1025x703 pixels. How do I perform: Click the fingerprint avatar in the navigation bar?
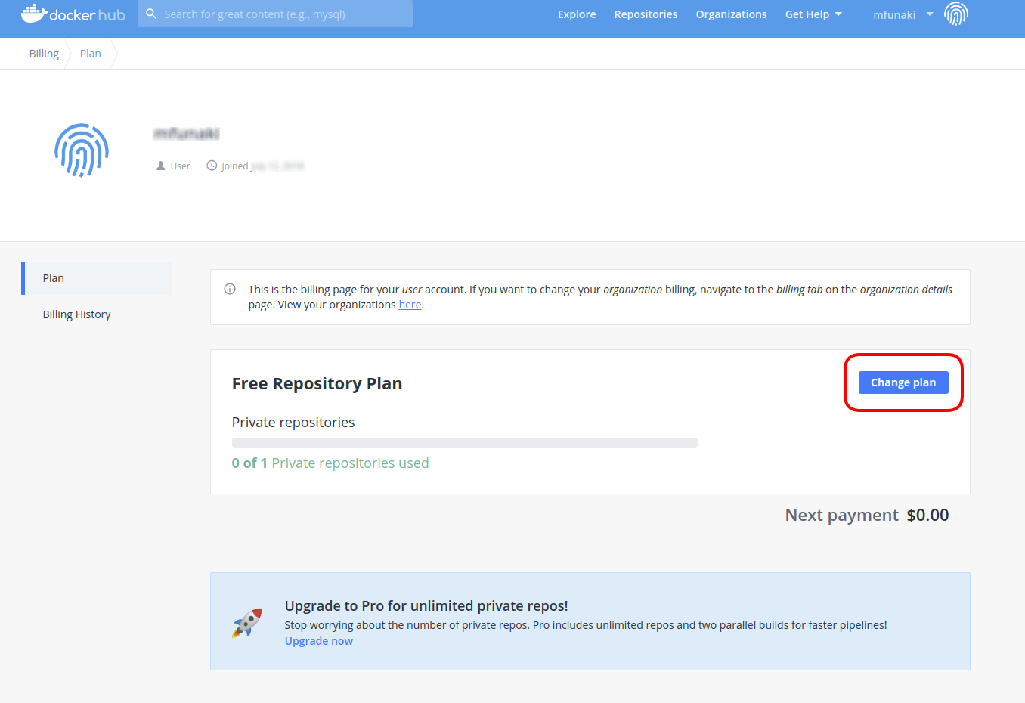pyautogui.click(x=955, y=14)
